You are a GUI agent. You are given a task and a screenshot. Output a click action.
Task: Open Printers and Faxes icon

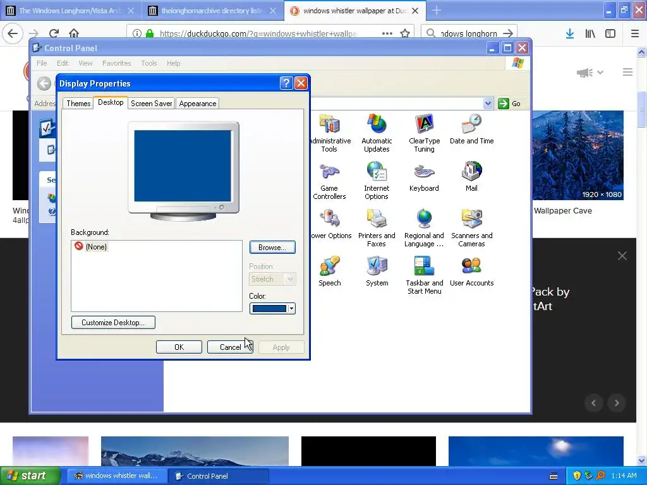tap(377, 228)
